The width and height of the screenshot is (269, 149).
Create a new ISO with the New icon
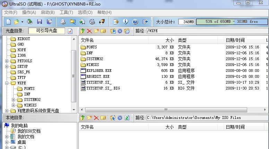[x=8, y=22]
